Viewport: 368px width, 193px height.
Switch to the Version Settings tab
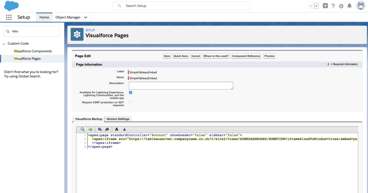[x=118, y=119]
